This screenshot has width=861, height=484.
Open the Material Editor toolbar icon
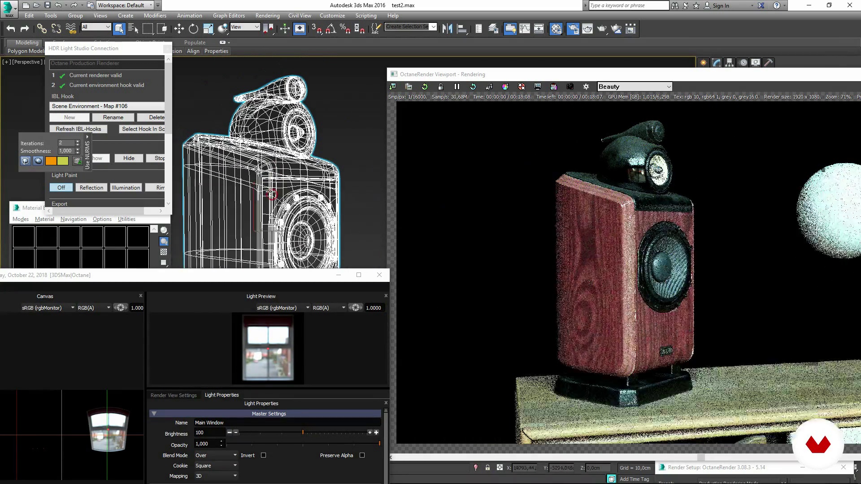[556, 29]
